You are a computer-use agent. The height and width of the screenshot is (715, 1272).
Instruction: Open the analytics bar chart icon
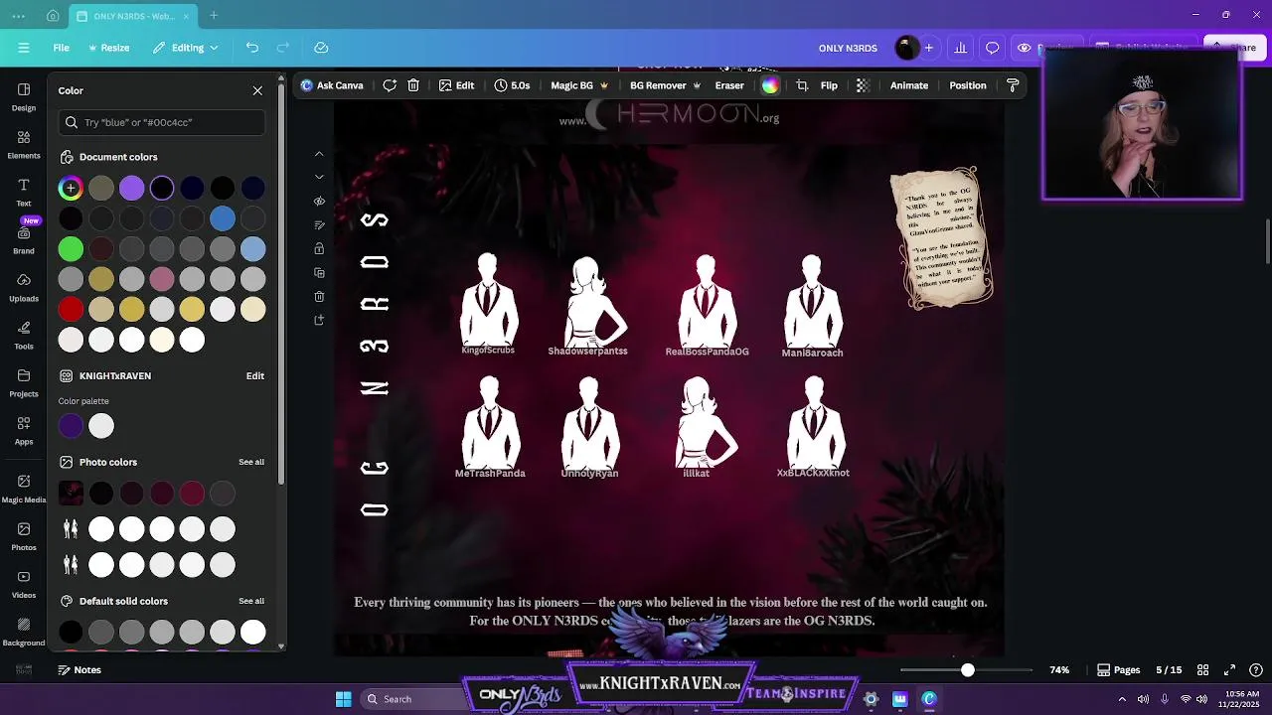click(x=960, y=48)
